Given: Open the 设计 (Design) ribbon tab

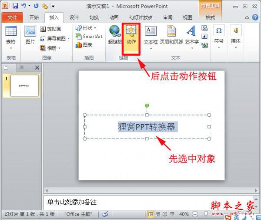Looking at the screenshot, I should (74, 17).
